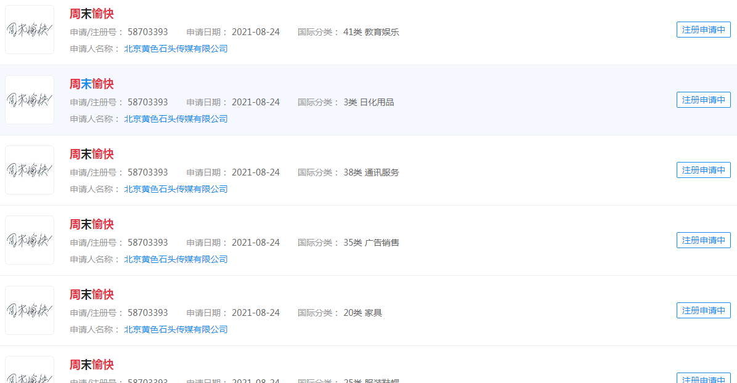Open the 周末愉快 trademark in the 20类 家具 row
Image resolution: width=737 pixels, height=383 pixels.
(91, 294)
